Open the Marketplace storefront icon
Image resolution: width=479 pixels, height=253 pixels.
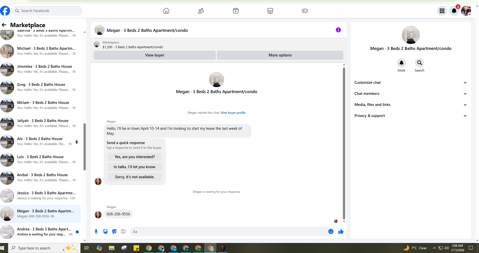(x=270, y=11)
